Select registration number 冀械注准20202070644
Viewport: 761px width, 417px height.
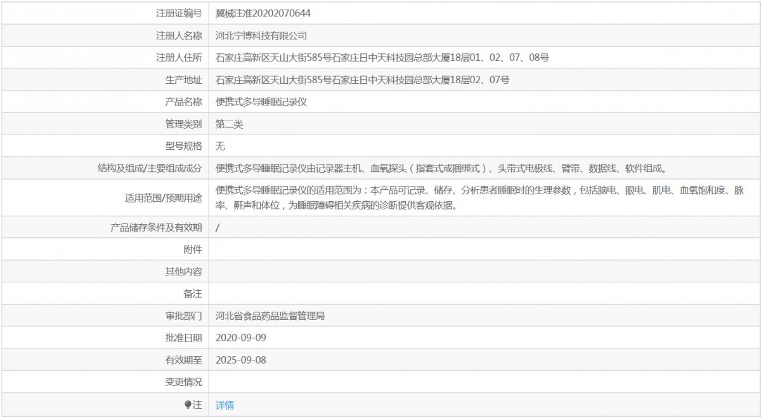[263, 13]
